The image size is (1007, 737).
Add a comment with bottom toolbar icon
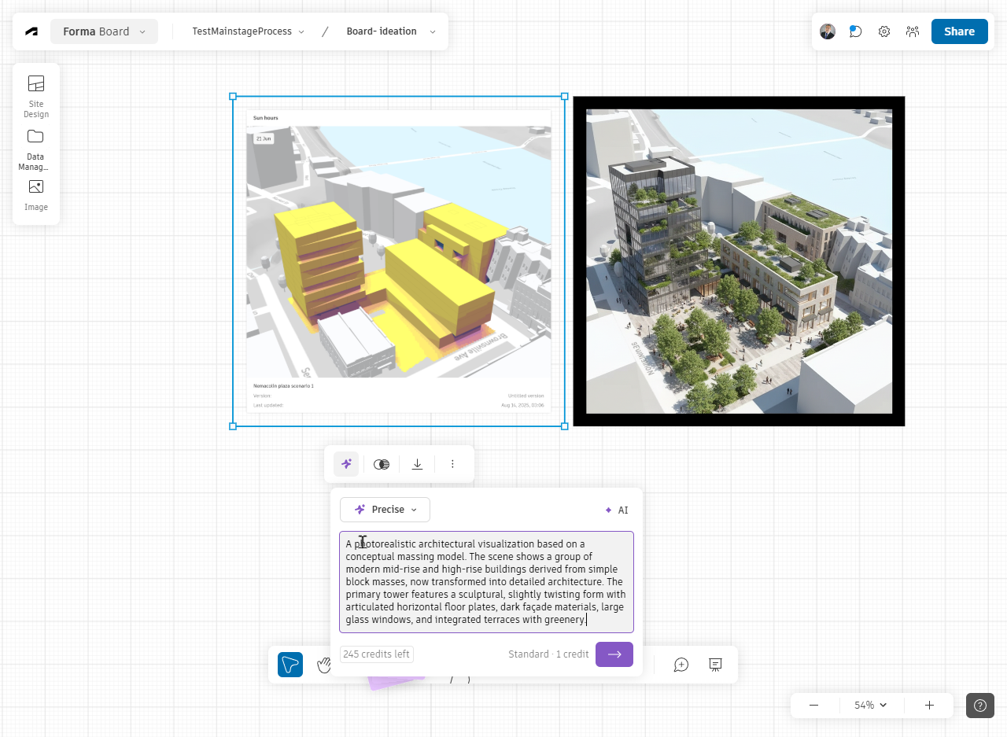pyautogui.click(x=681, y=665)
